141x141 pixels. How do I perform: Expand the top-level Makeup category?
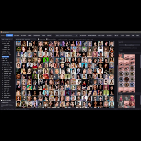click(x=1, y=64)
